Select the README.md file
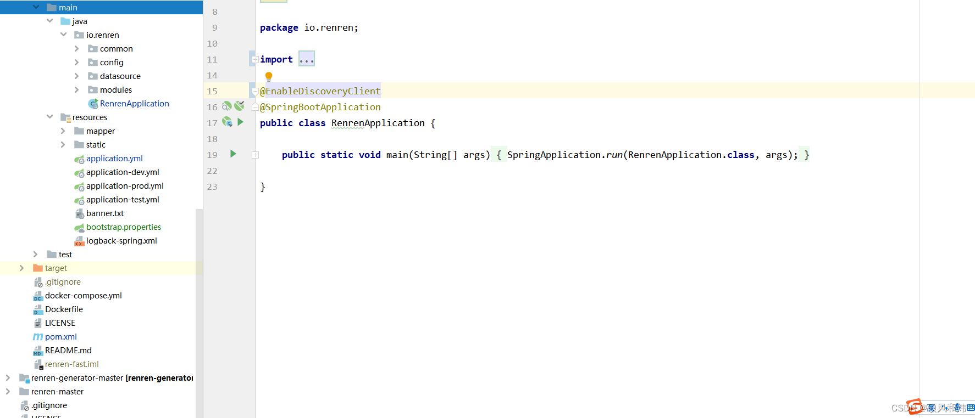975x418 pixels. click(x=68, y=350)
